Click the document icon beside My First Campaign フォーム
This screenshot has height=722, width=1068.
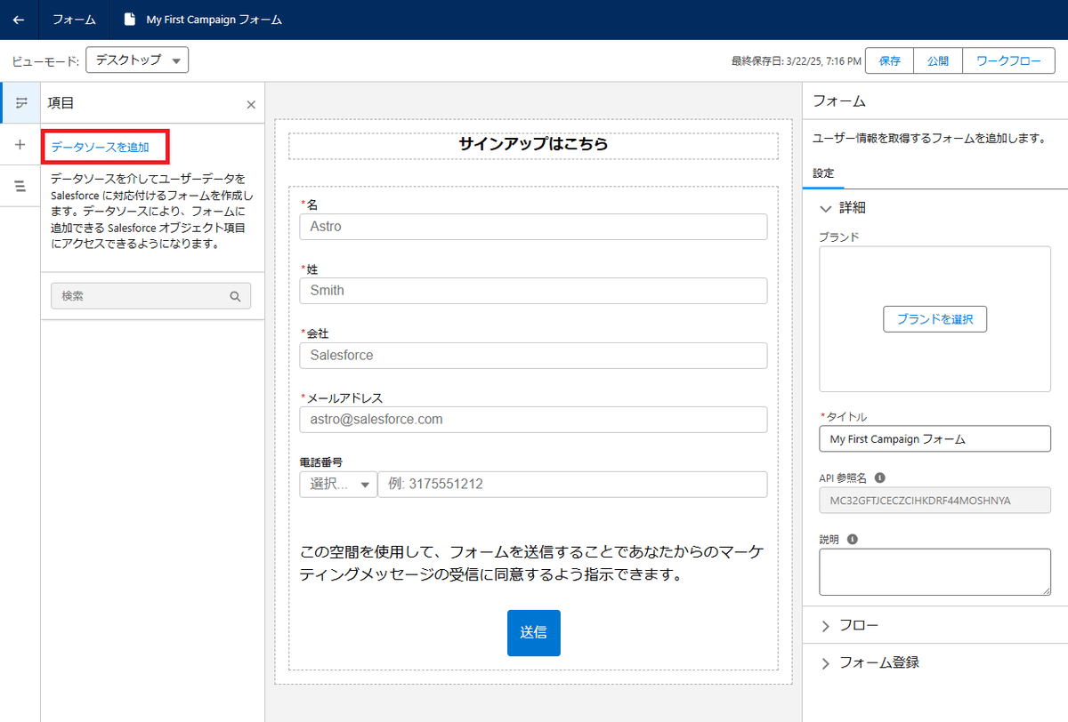click(x=131, y=20)
